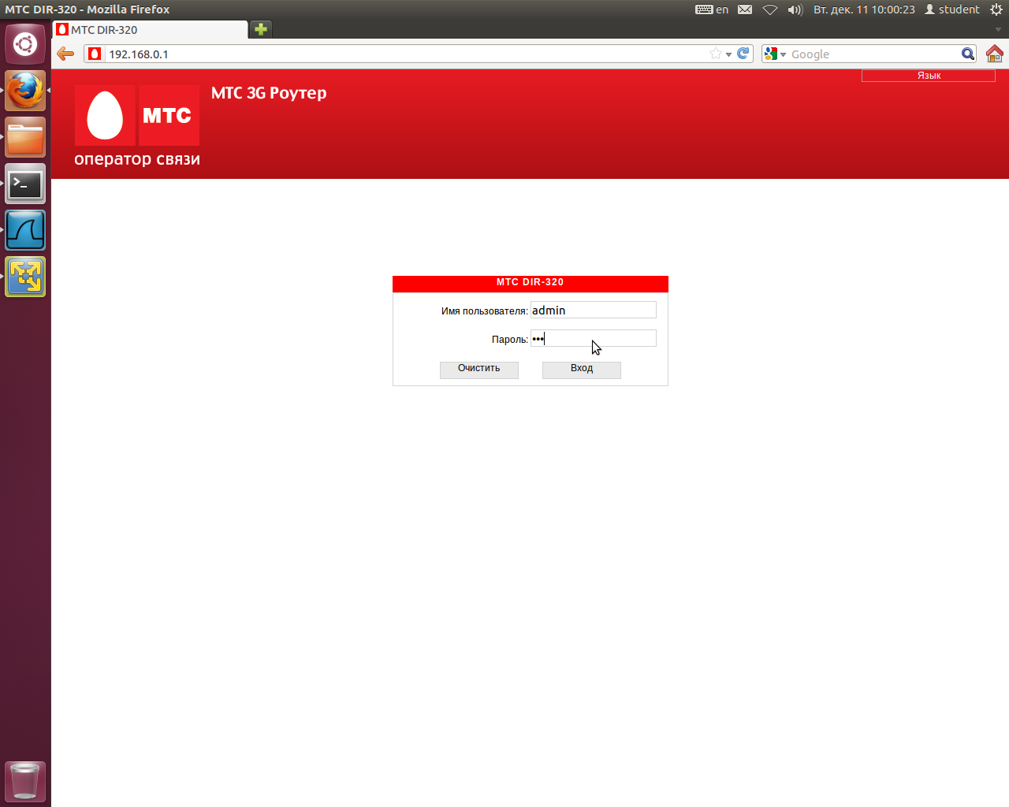Image resolution: width=1009 pixels, height=807 pixels.
Task: Click the MTS egg logo
Action: pyautogui.click(x=105, y=115)
